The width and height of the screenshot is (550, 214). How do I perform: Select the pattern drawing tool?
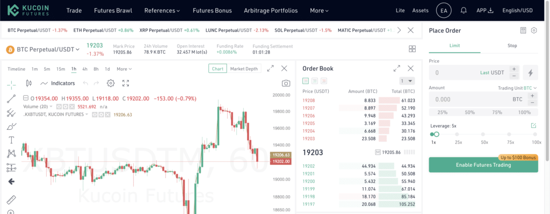11,154
